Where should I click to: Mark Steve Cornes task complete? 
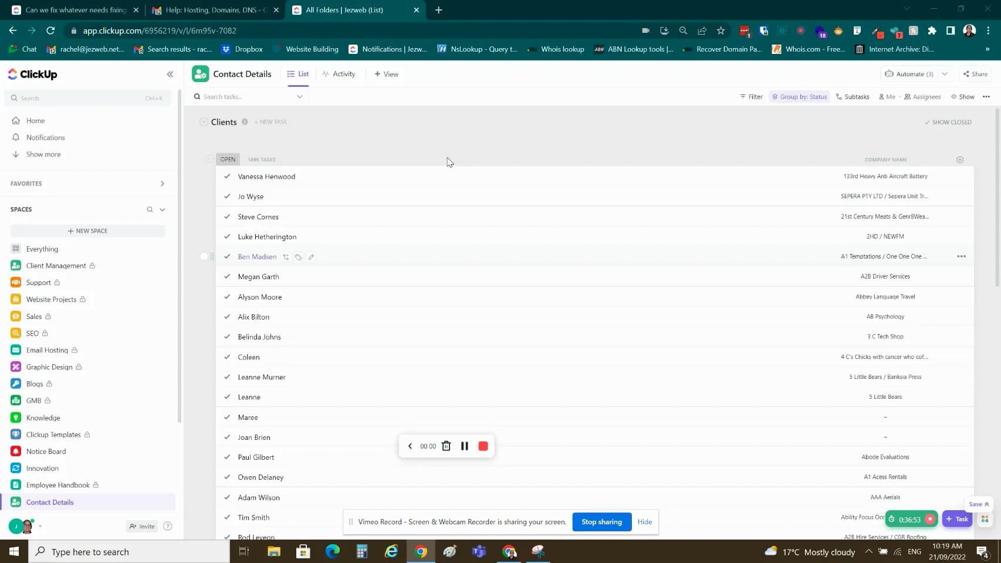227,216
